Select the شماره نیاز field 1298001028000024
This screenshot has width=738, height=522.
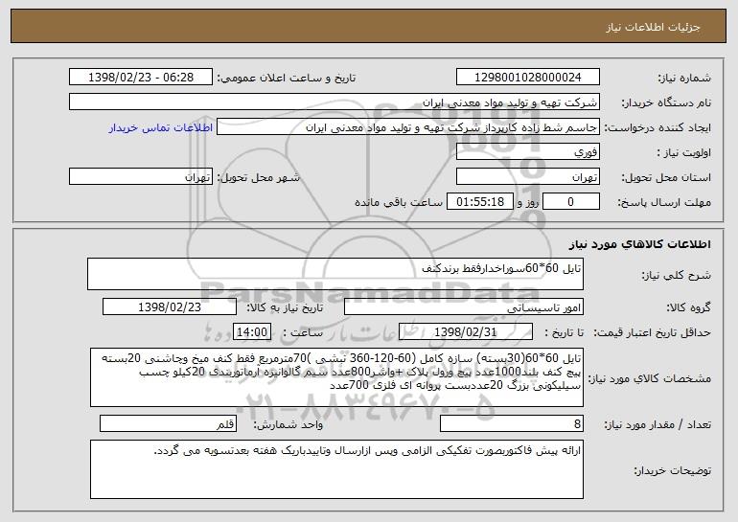coord(527,78)
